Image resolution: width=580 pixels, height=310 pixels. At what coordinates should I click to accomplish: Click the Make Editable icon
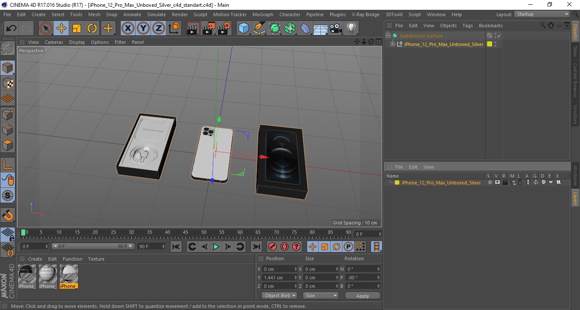click(8, 49)
